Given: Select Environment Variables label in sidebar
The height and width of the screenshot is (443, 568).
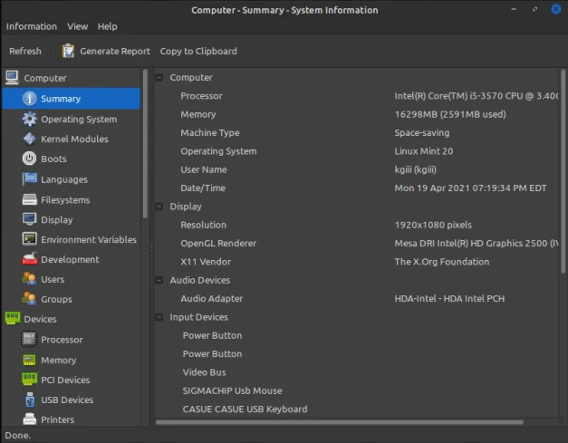Looking at the screenshot, I should pos(89,239).
